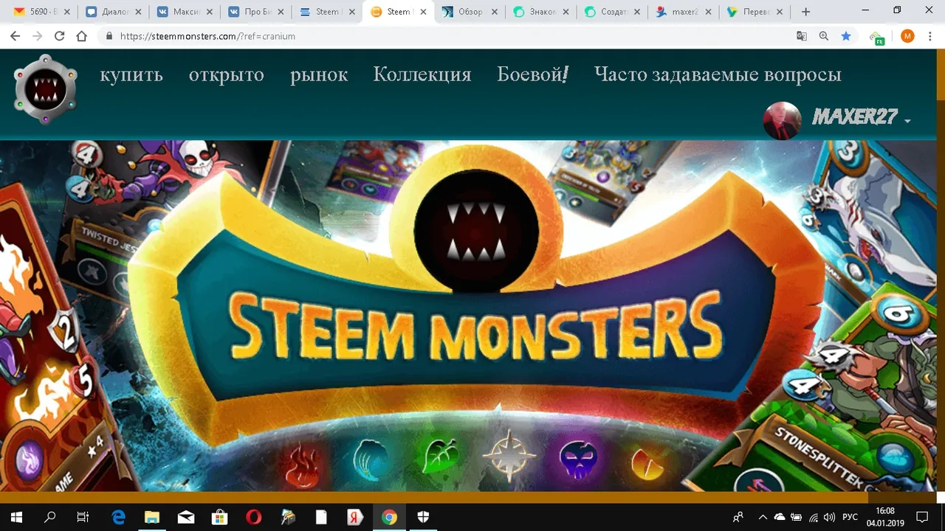Go to the рынок page
The image size is (945, 531).
[319, 74]
